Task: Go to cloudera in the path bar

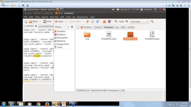Action: 86,27
